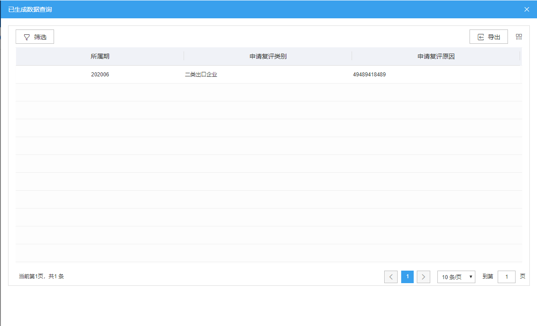Click the funnel icon for 筛选

click(x=27, y=37)
